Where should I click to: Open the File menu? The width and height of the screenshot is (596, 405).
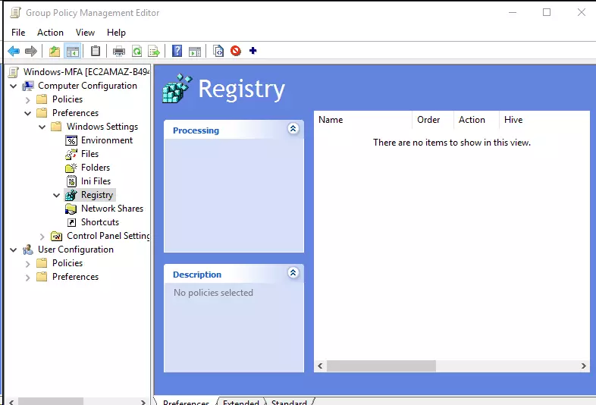pos(18,33)
